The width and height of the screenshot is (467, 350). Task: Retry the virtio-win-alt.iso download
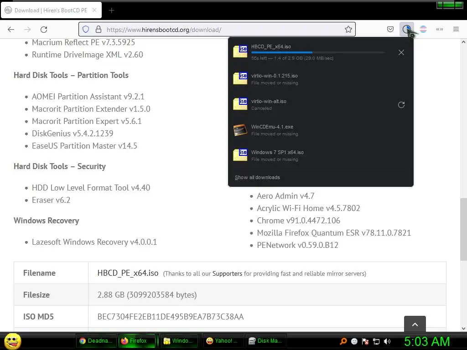click(401, 105)
